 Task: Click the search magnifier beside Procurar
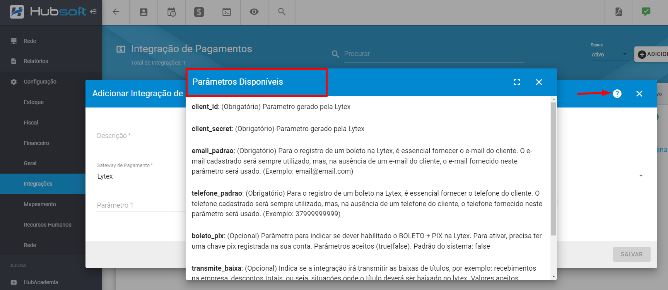click(x=335, y=54)
